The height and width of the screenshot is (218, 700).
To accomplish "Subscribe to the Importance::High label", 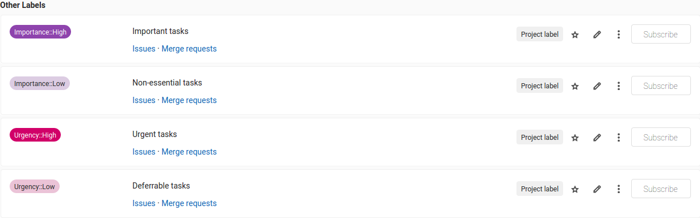I will [661, 35].
